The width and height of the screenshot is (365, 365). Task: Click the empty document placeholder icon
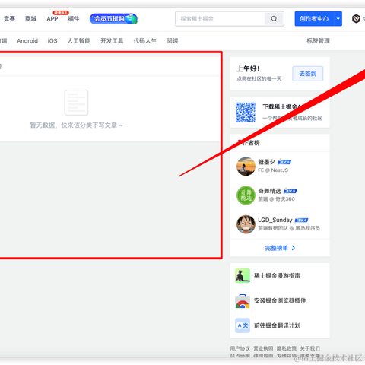76,103
